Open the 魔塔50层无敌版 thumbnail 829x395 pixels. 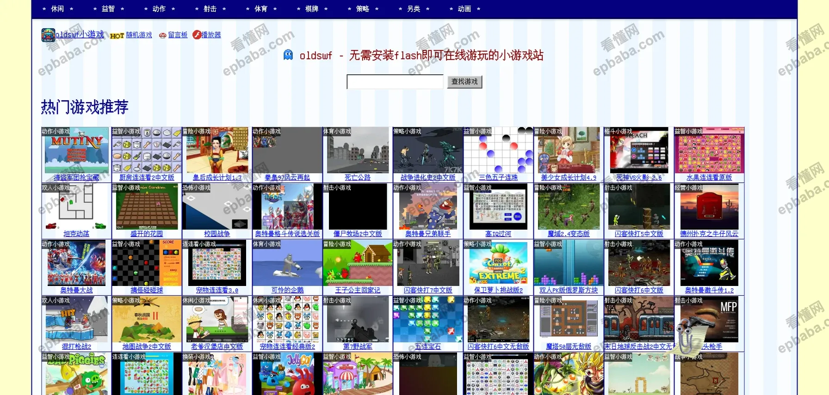tap(569, 320)
